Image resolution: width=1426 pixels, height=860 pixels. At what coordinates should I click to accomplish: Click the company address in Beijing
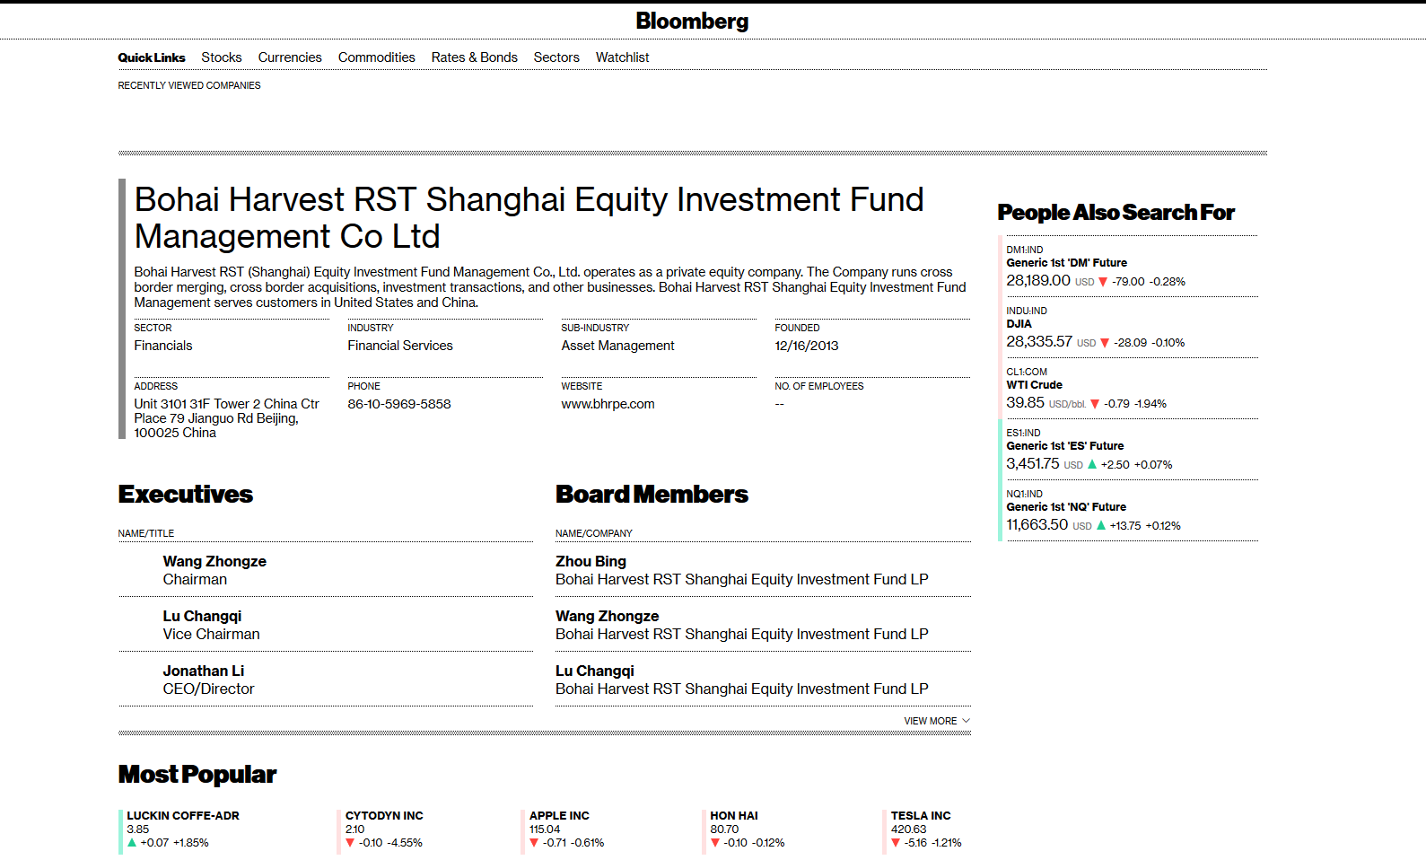pyautogui.click(x=227, y=418)
